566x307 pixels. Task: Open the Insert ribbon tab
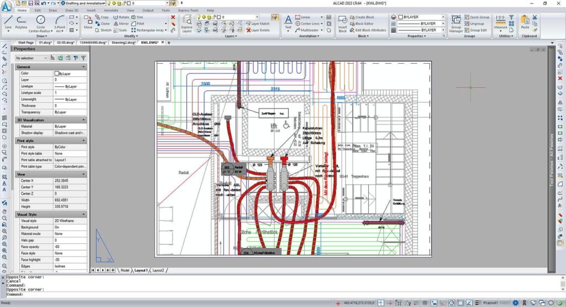click(91, 11)
